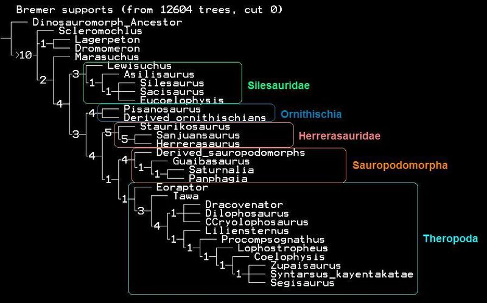This screenshot has height=303, width=487.
Task: Click the Theropoda clade label
Action: (450, 239)
